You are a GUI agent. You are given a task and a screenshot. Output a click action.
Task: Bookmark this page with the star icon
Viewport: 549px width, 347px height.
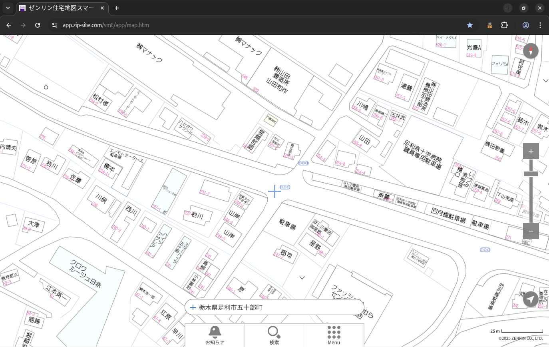tap(470, 25)
